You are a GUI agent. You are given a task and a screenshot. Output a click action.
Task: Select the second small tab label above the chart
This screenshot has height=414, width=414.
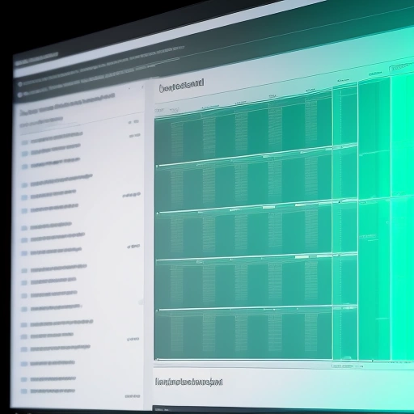tap(174, 110)
